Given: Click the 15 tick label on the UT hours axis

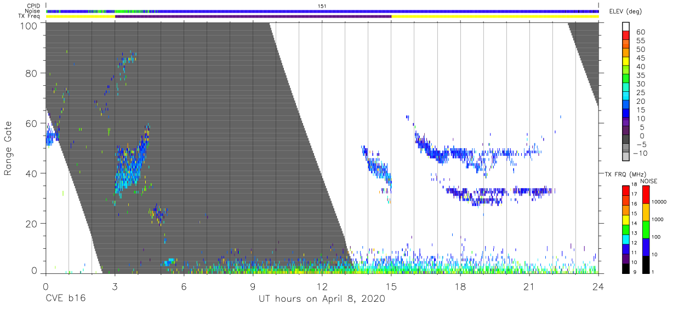Looking at the screenshot, I should pyautogui.click(x=391, y=286).
